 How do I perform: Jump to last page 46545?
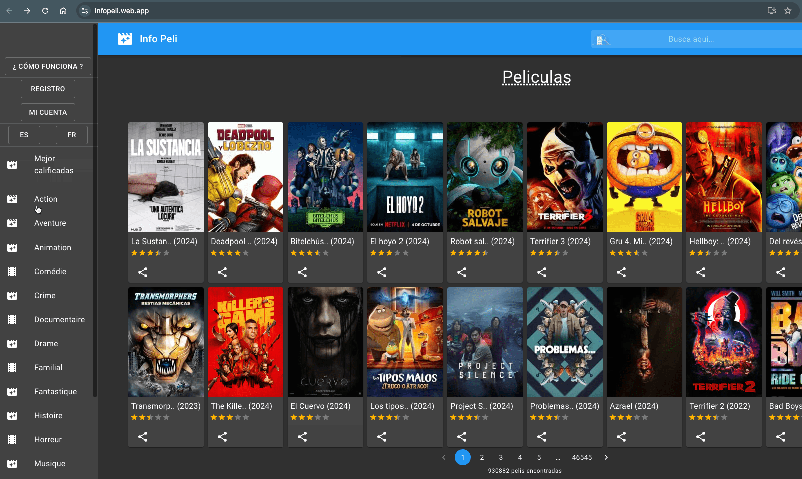click(x=582, y=457)
